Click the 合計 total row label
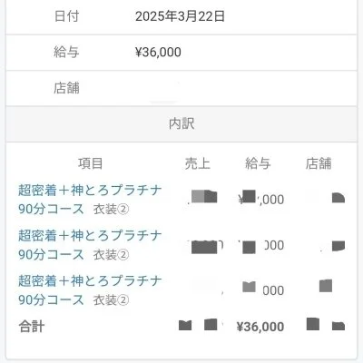Screen dimensions: 363x363 pos(32,327)
